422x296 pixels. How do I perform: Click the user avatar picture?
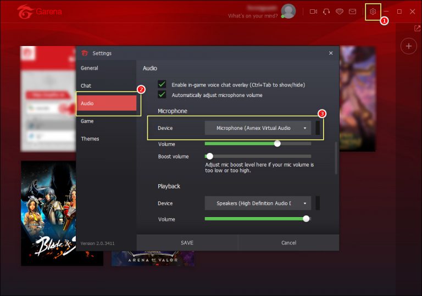pyautogui.click(x=288, y=12)
